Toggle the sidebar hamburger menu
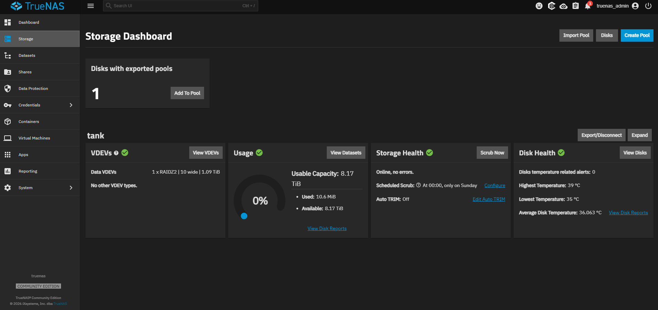Screen dimensions: 658x310 91,6
